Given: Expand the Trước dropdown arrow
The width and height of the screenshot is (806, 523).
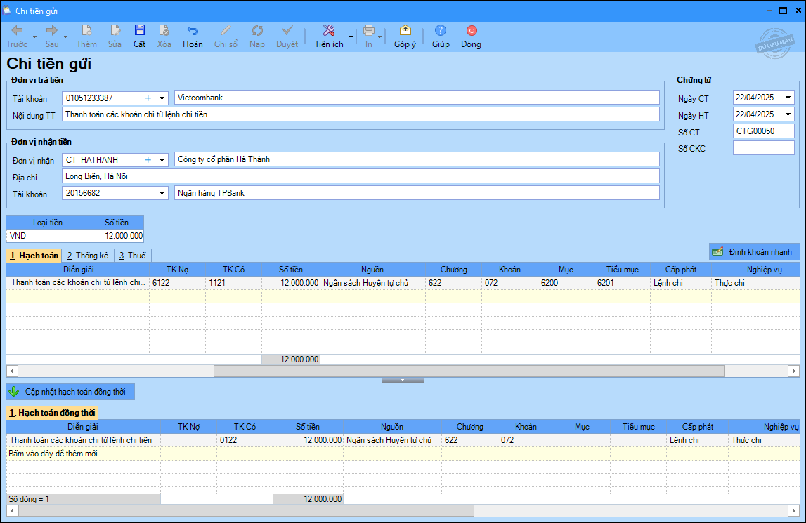Looking at the screenshot, I should click(x=34, y=37).
